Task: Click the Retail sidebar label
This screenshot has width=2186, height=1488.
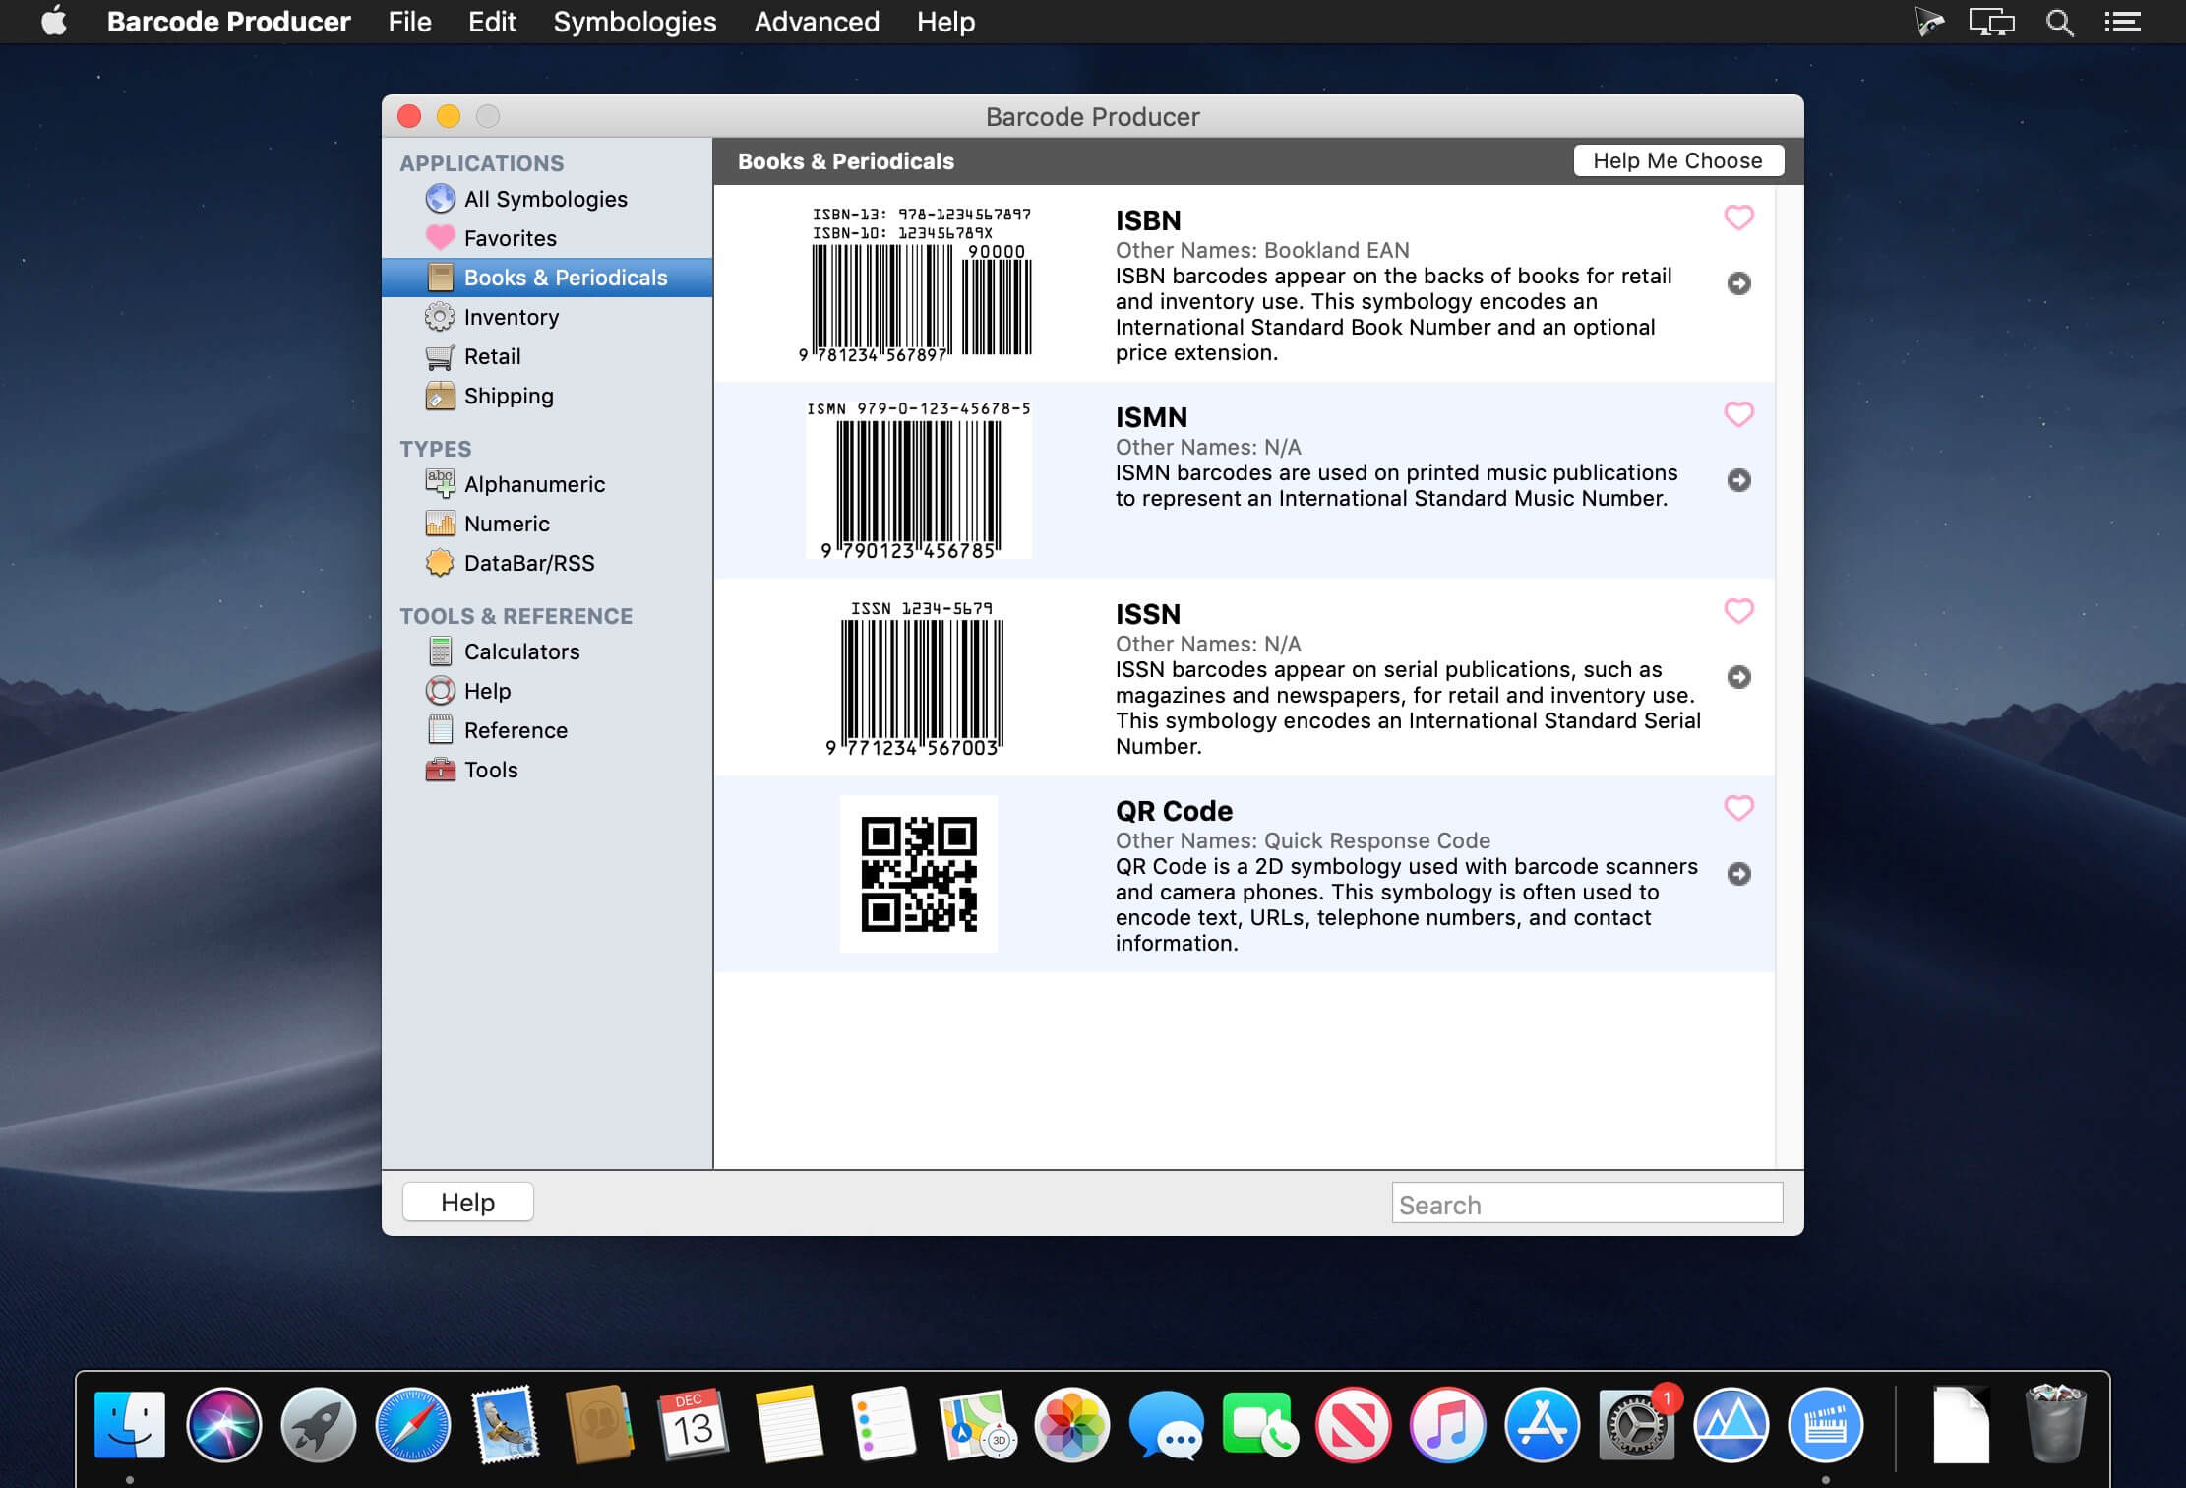Action: pos(493,356)
